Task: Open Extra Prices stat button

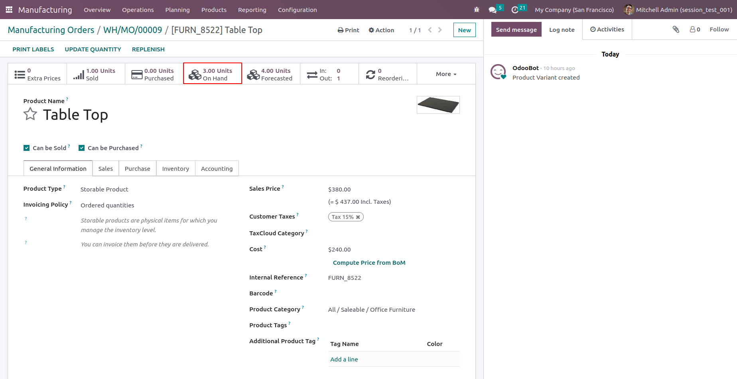Action: click(x=37, y=74)
